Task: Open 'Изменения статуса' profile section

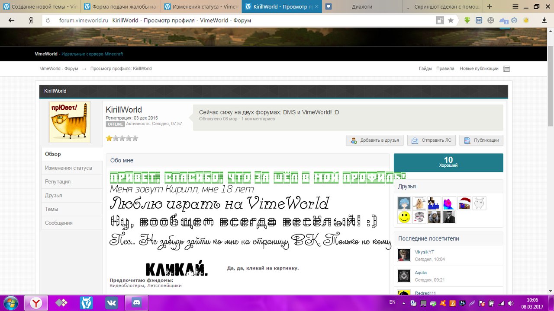Action: 72,168
